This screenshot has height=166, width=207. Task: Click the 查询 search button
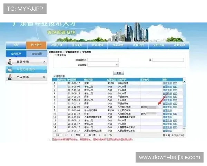(119, 73)
